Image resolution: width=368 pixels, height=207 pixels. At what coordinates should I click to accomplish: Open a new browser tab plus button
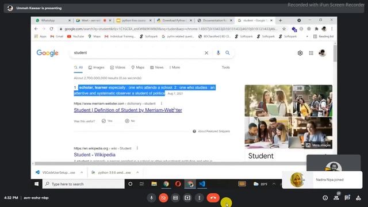[280, 21]
